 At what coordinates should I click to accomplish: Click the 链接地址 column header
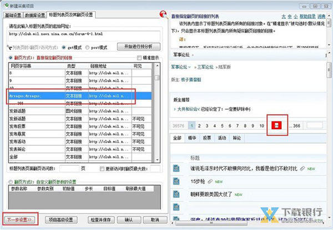110,66
